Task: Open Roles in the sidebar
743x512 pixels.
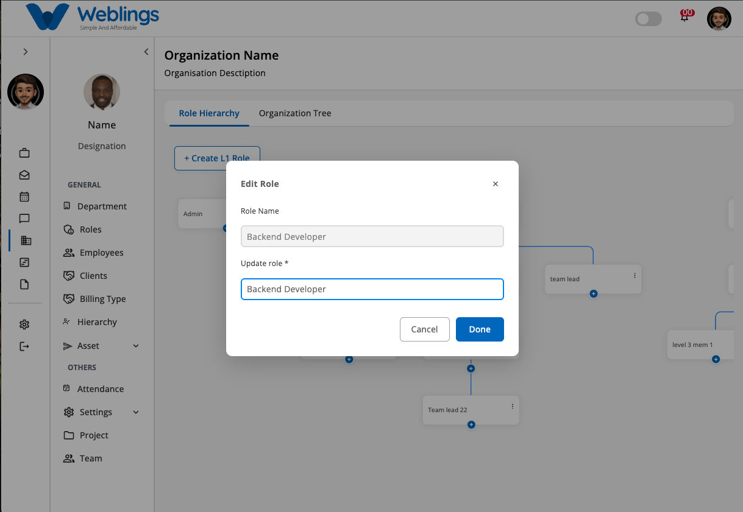Action: tap(83, 230)
